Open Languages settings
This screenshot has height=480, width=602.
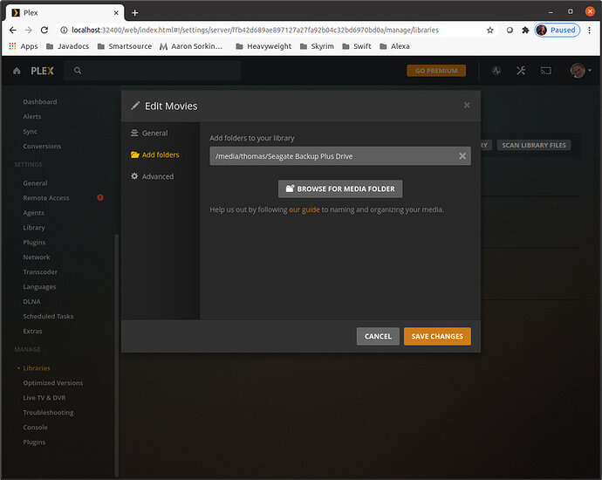[x=39, y=287]
